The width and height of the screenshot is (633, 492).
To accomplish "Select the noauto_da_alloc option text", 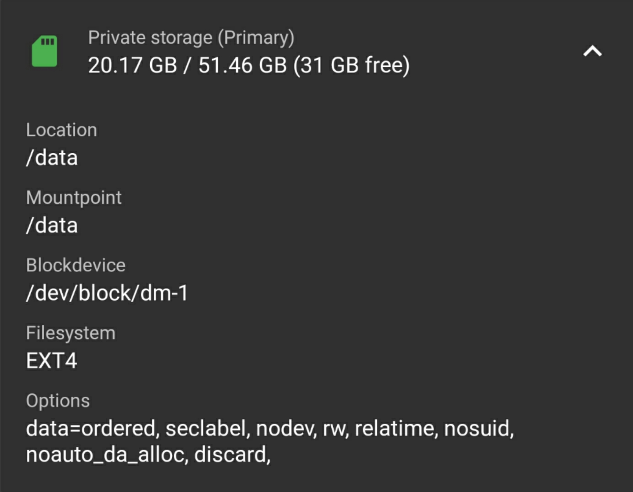I will pyautogui.click(x=105, y=455).
